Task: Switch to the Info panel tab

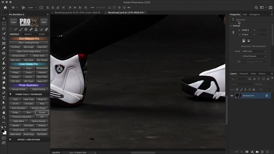Action: [x=245, y=15]
